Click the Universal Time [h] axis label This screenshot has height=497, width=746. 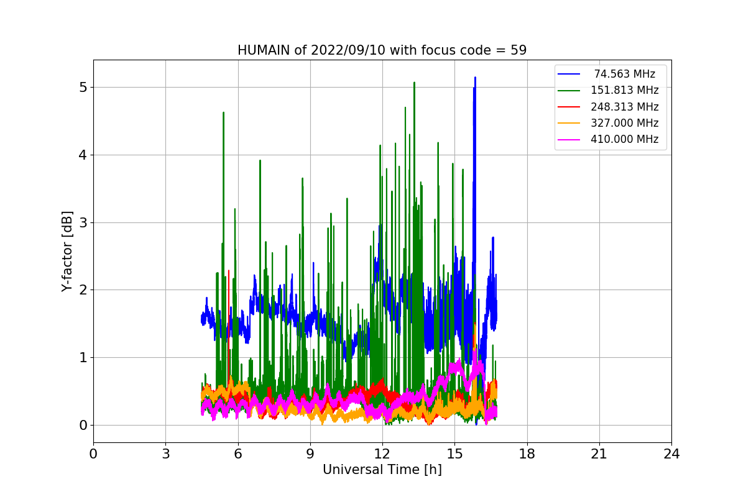(x=382, y=470)
